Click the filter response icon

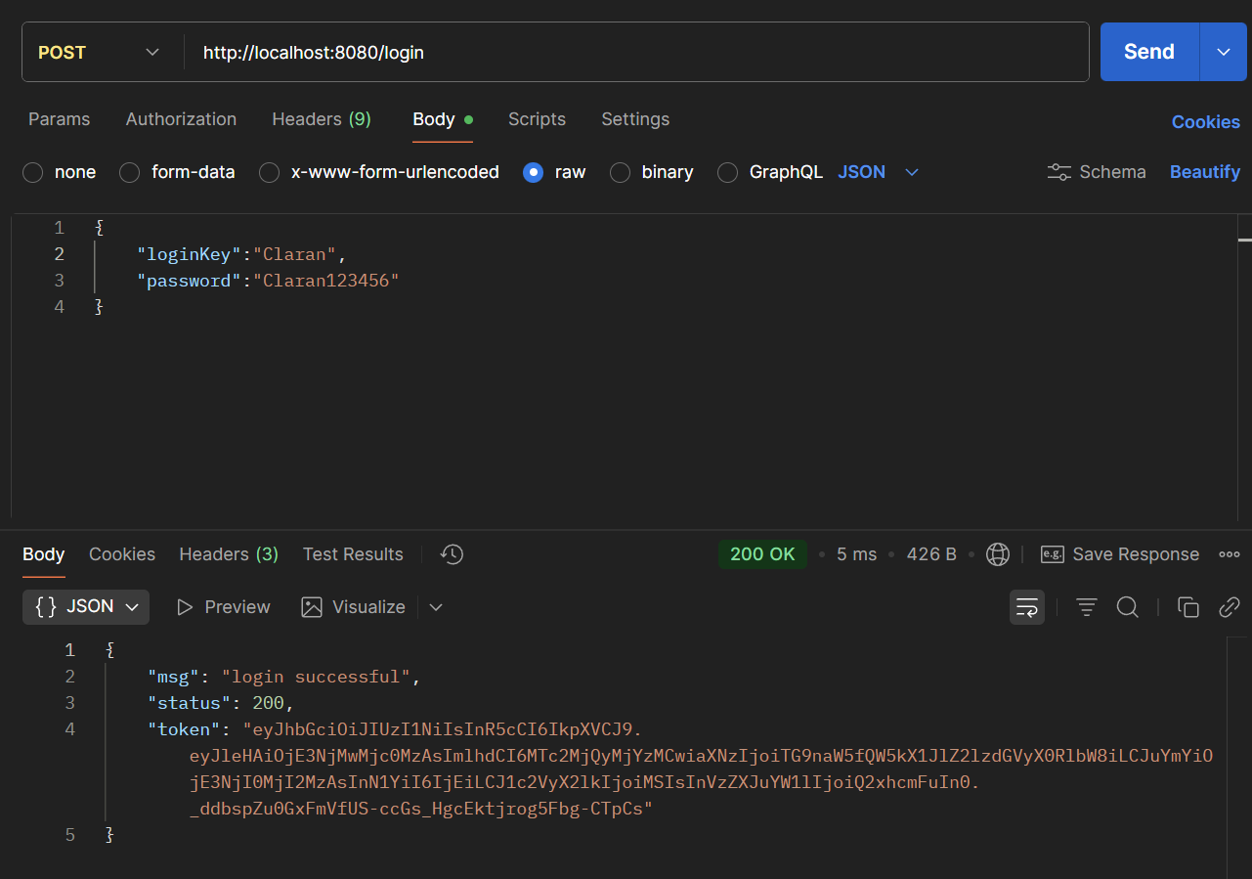click(1086, 607)
